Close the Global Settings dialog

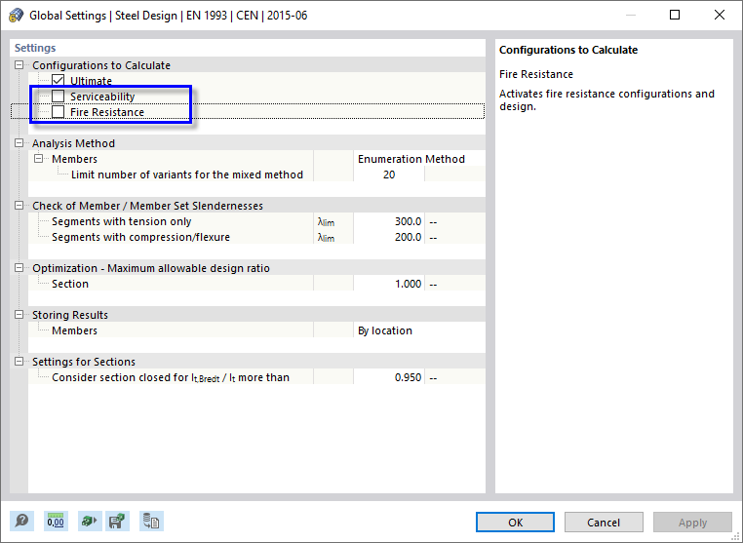pyautogui.click(x=720, y=15)
